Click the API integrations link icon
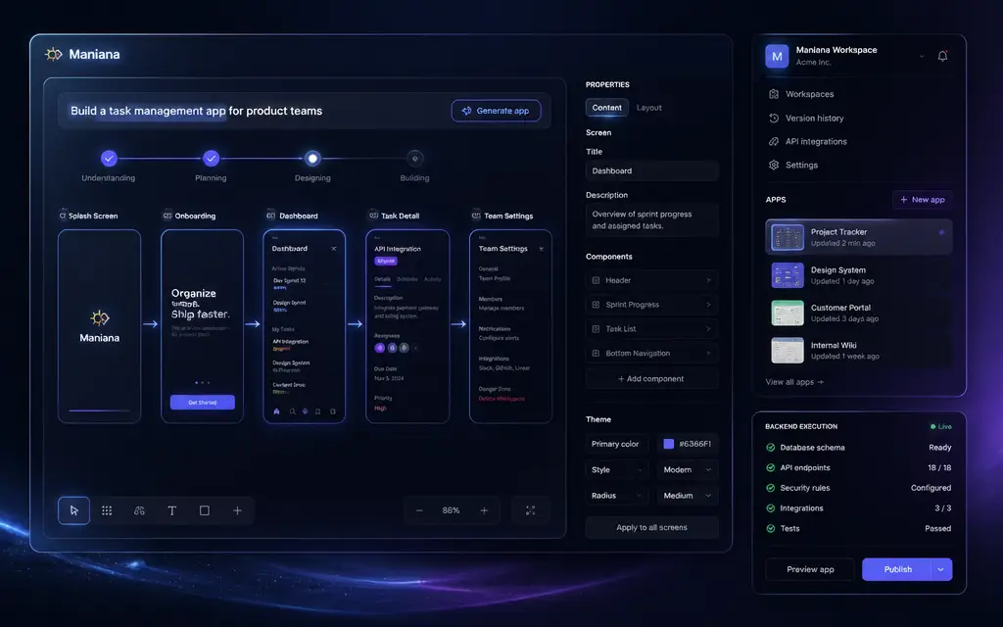 774,141
